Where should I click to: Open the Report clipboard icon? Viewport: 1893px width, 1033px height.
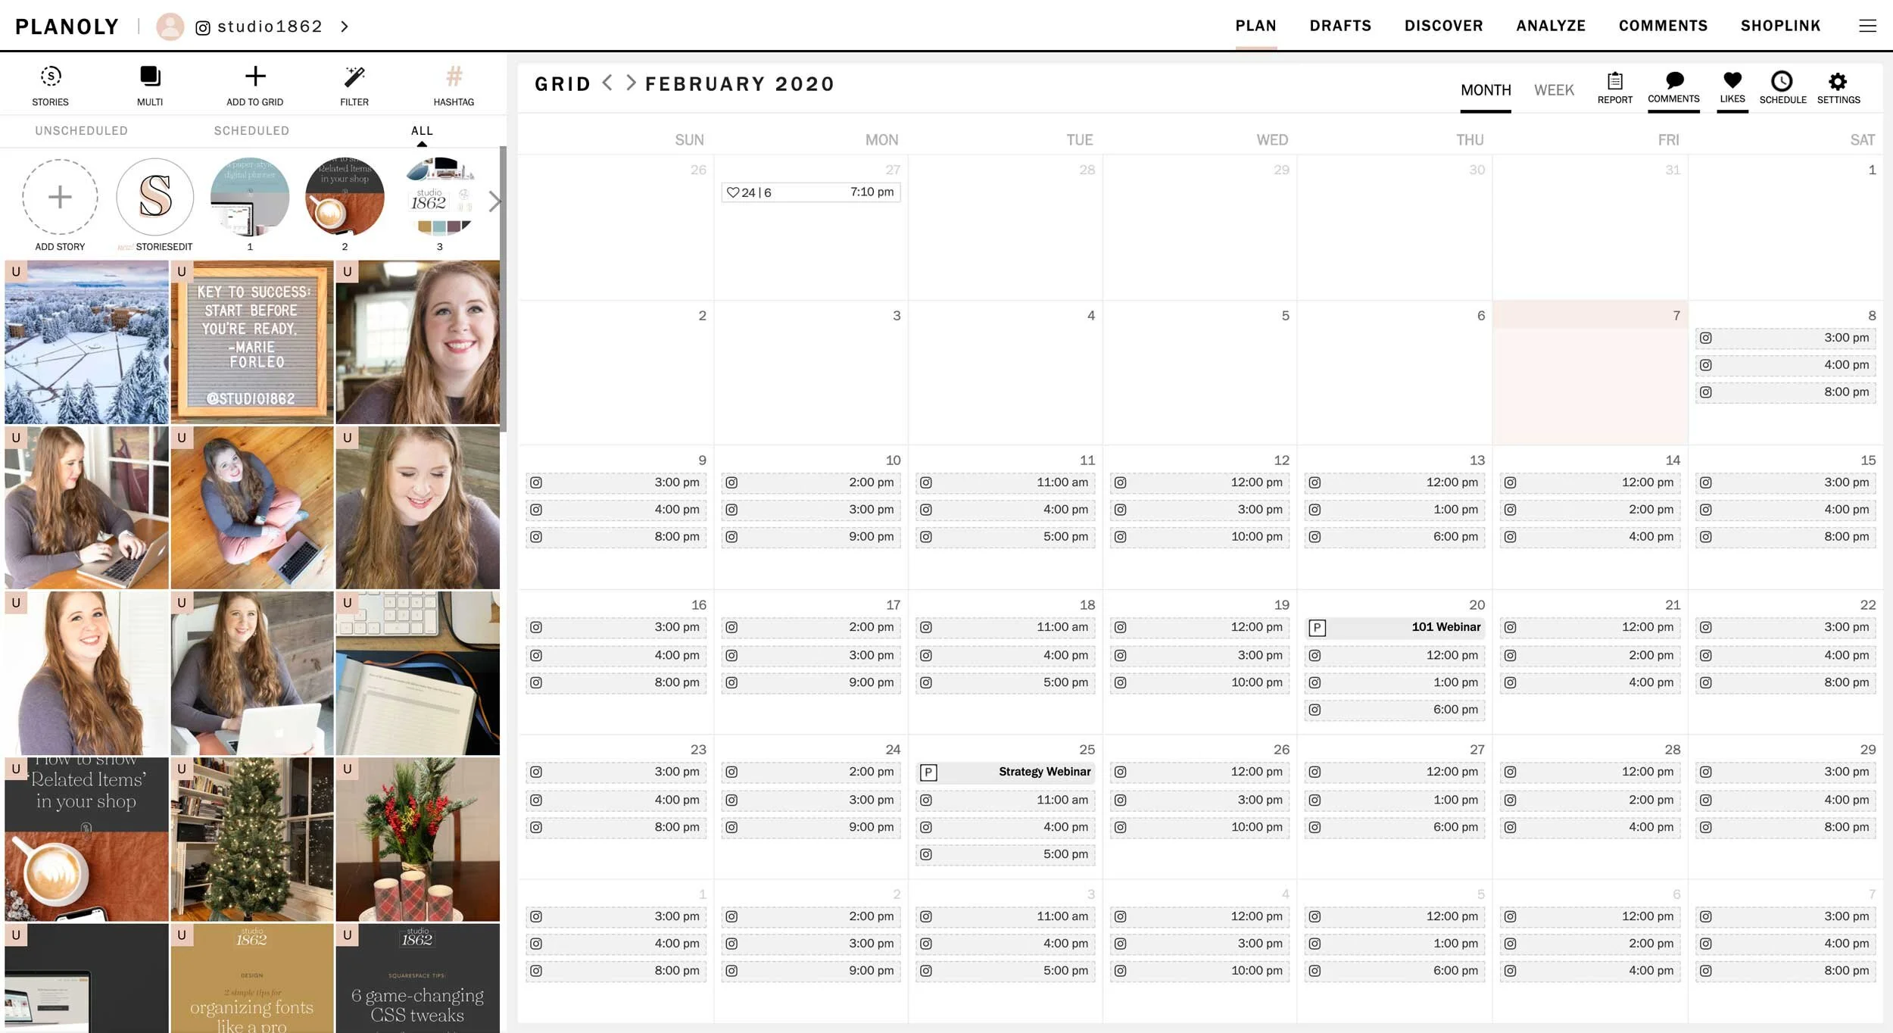1614,81
